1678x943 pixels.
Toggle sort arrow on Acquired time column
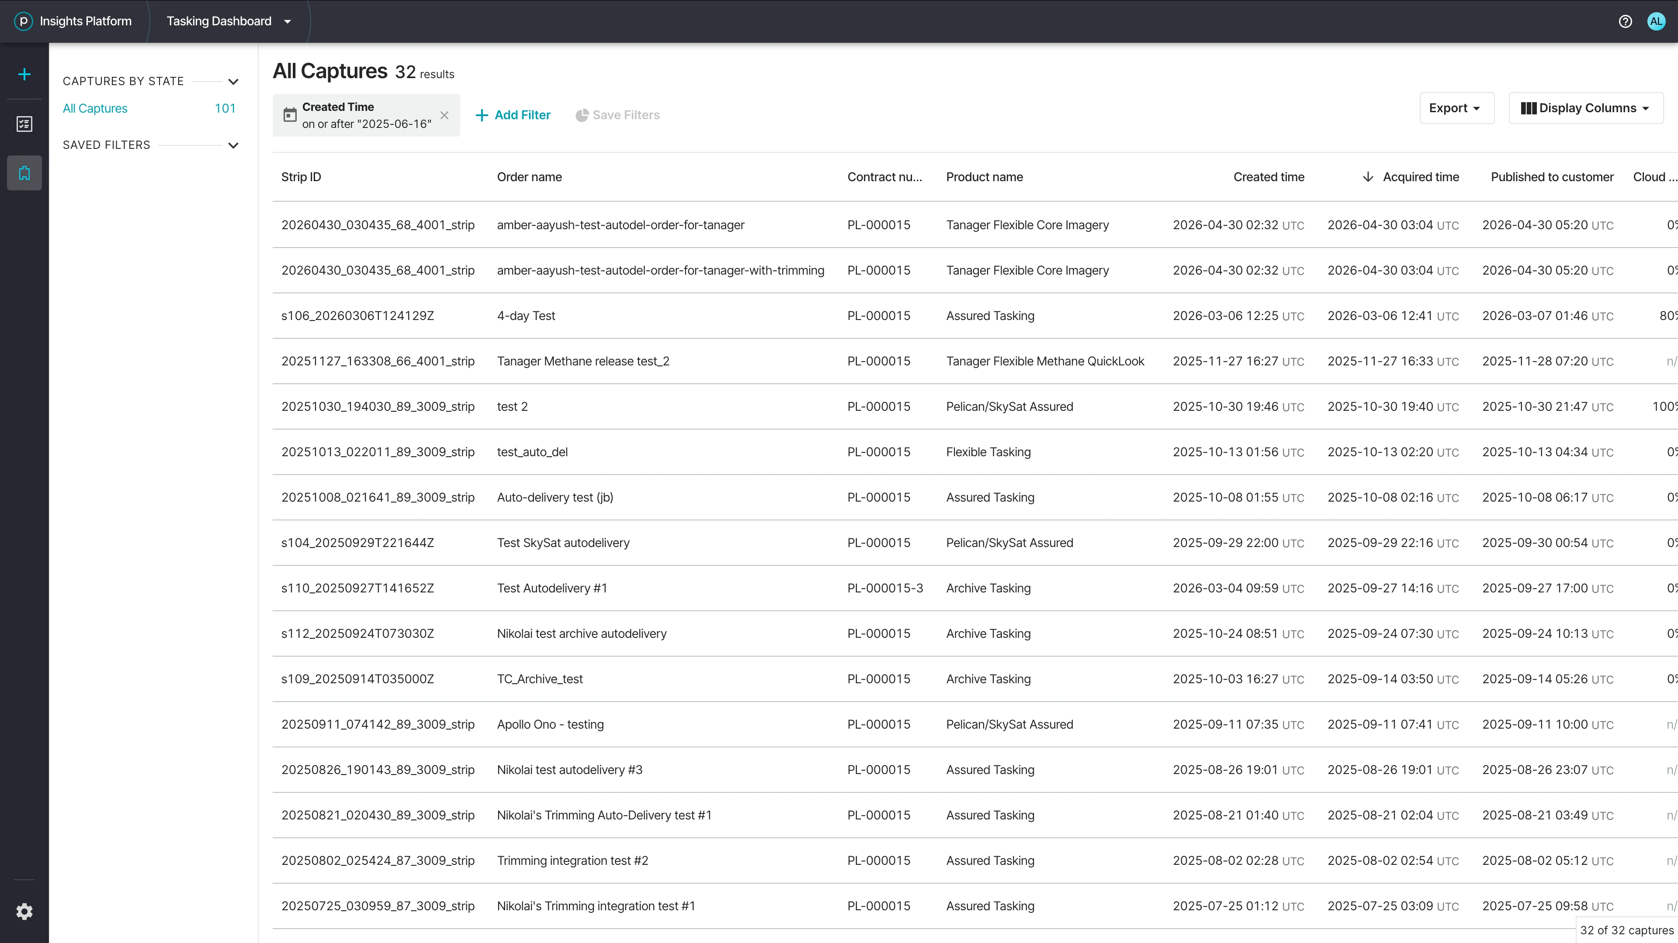coord(1368,177)
